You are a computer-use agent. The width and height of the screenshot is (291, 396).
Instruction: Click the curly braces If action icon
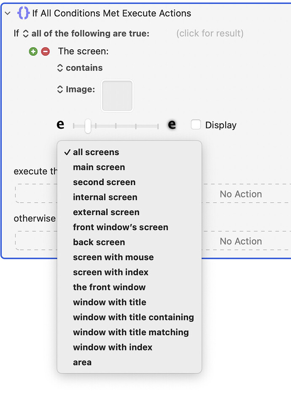(23, 13)
